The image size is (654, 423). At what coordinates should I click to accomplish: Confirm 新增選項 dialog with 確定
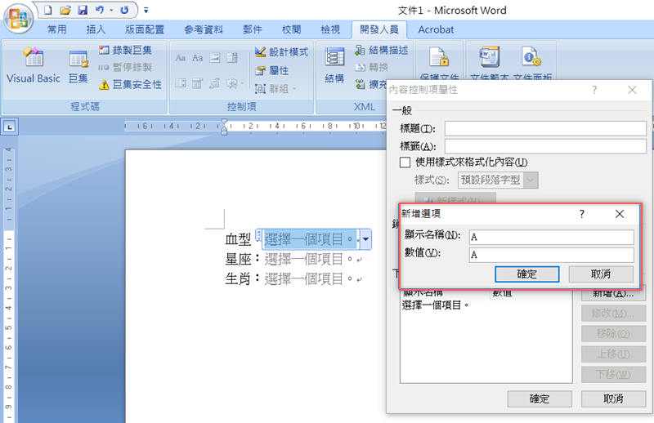pos(526,274)
